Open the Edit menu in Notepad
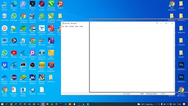Screen dimensions: 188x106 (x=66, y=26)
